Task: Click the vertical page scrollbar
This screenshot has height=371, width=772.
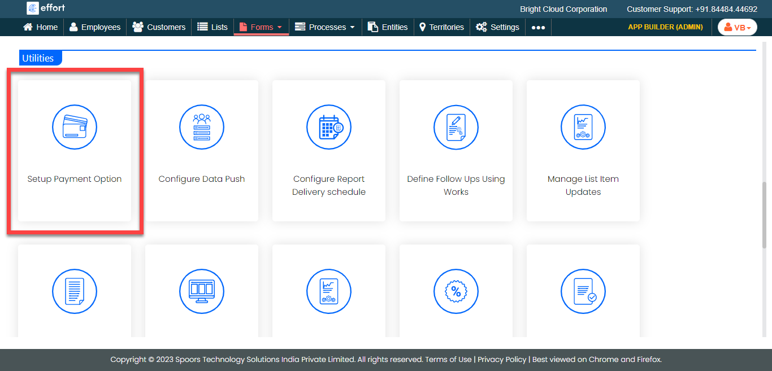Action: click(x=765, y=215)
